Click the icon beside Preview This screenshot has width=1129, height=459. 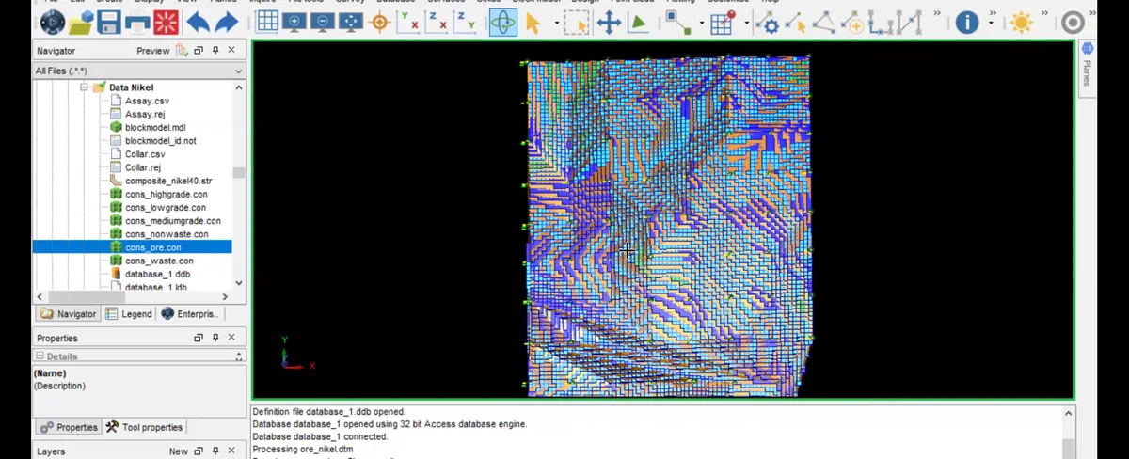(x=182, y=50)
